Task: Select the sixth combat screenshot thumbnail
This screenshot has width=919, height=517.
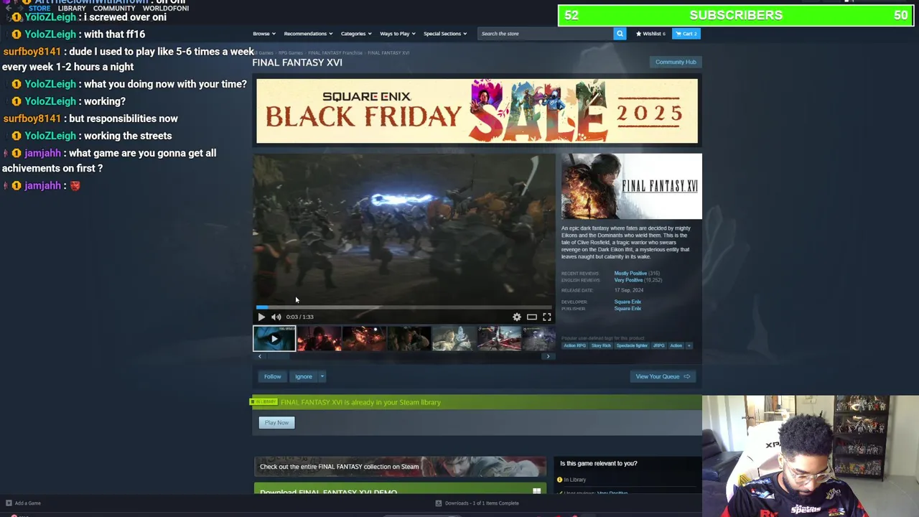Action: (x=499, y=338)
